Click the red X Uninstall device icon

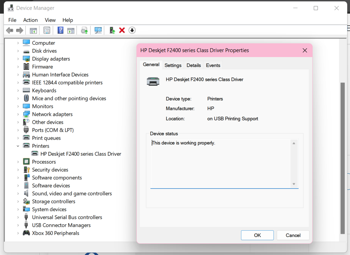click(122, 30)
